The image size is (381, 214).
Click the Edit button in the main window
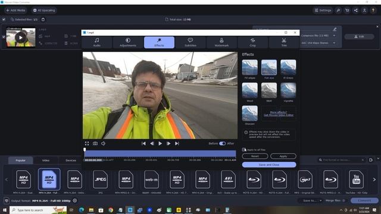[359, 37]
